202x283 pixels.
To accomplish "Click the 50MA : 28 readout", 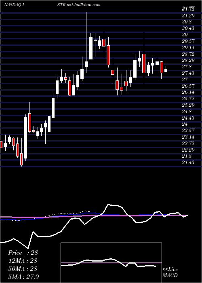I will [x=23, y=268].
